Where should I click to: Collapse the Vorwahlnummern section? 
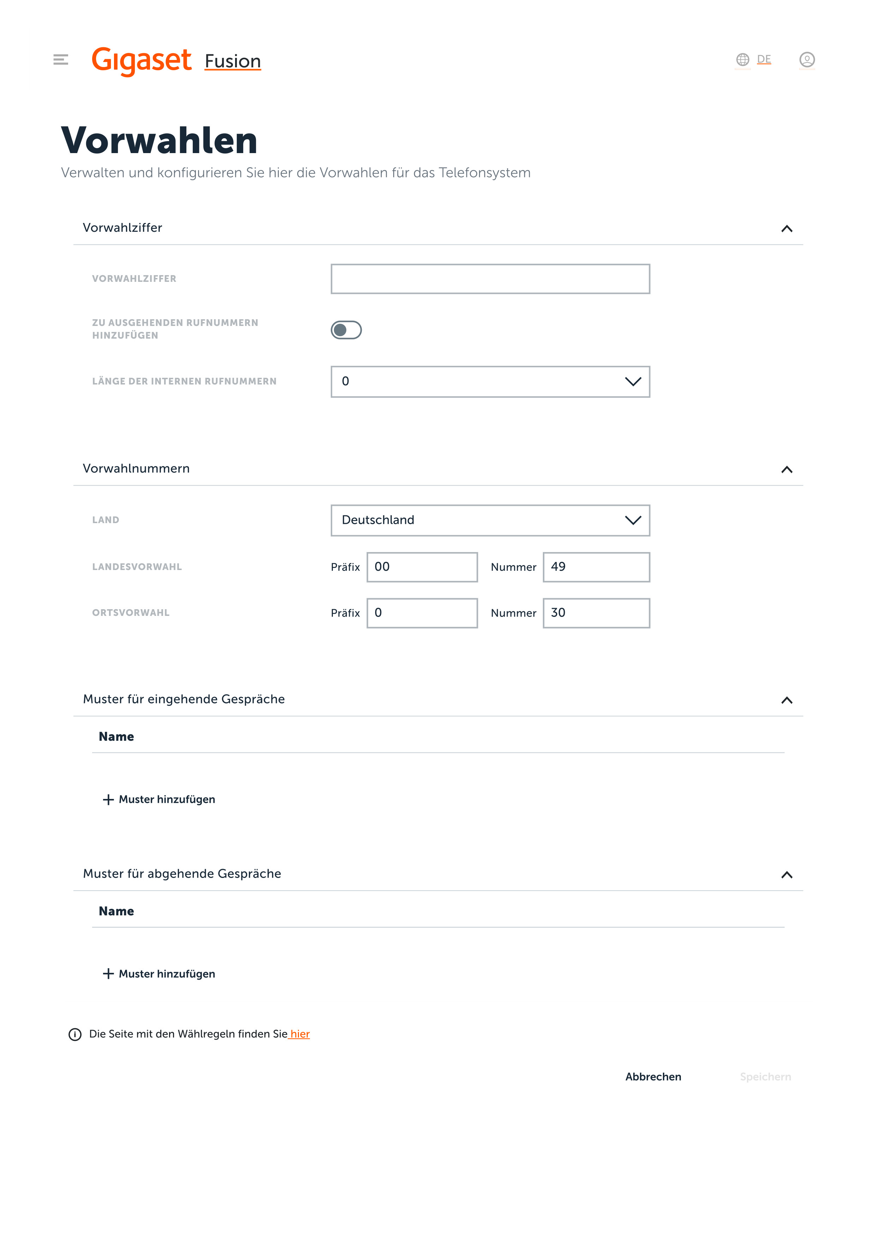pos(787,469)
